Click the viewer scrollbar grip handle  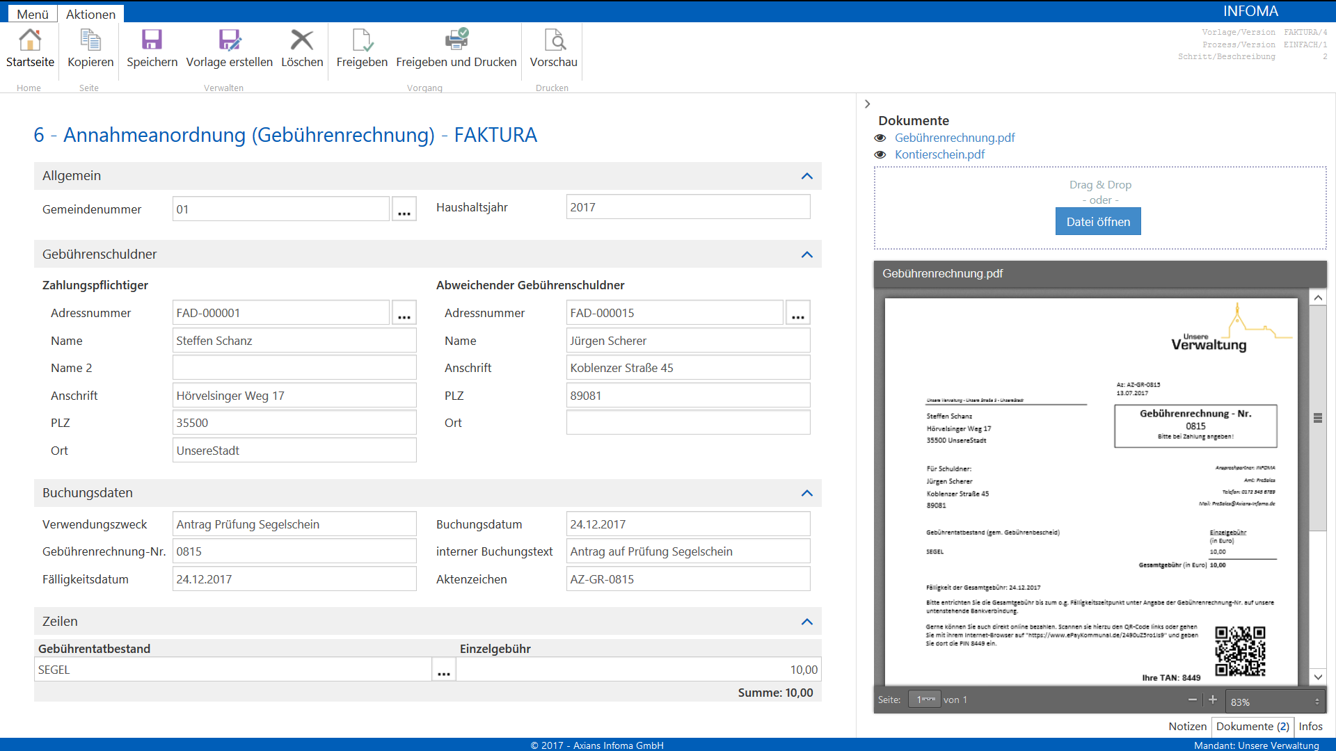[1318, 418]
